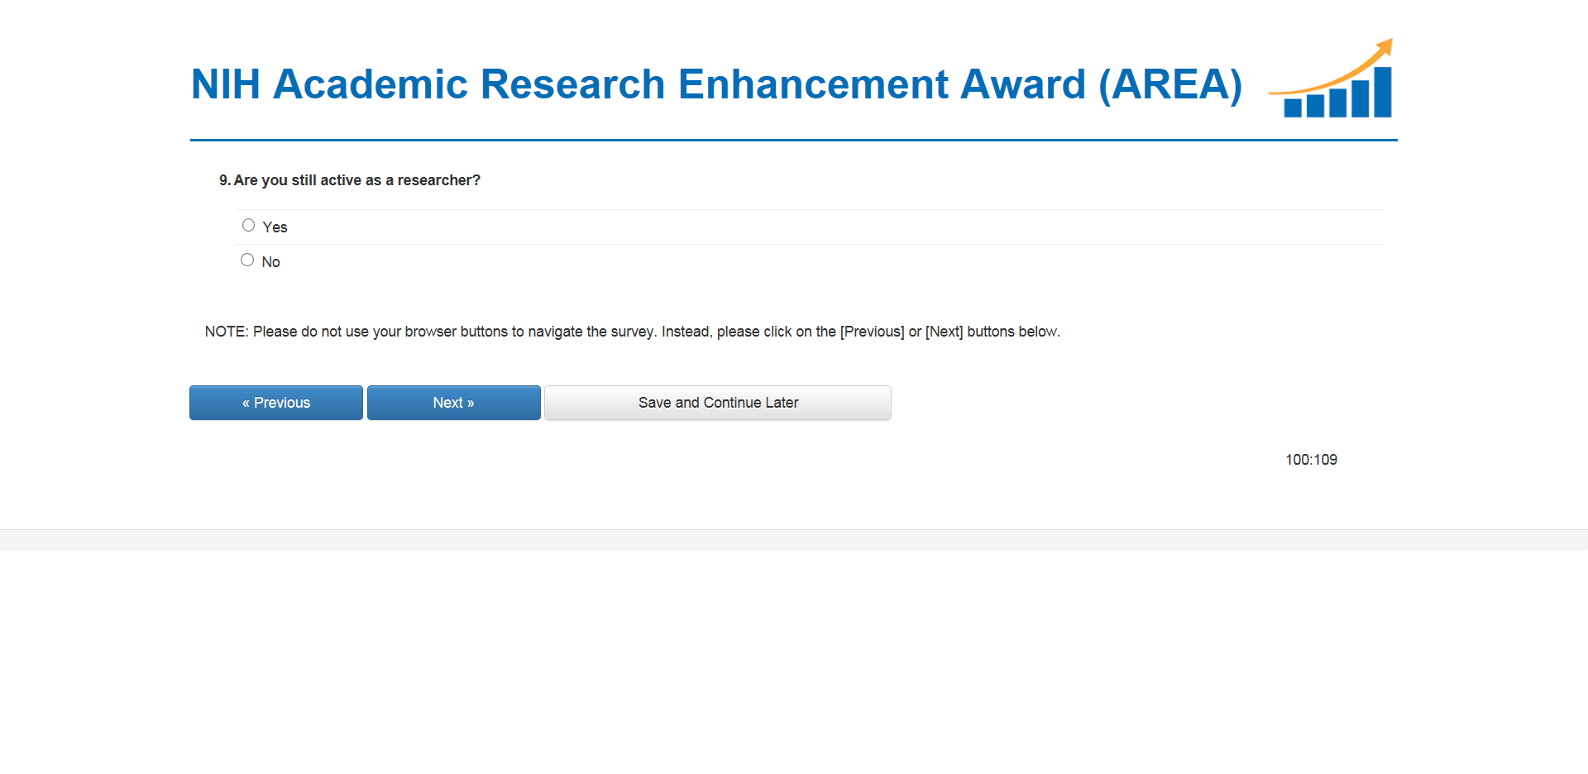Click question 9 researcher text

pyautogui.click(x=356, y=180)
